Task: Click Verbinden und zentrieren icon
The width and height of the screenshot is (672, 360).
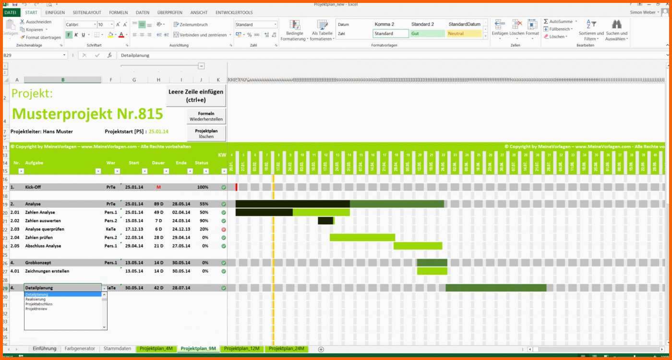Action: pyautogui.click(x=176, y=35)
